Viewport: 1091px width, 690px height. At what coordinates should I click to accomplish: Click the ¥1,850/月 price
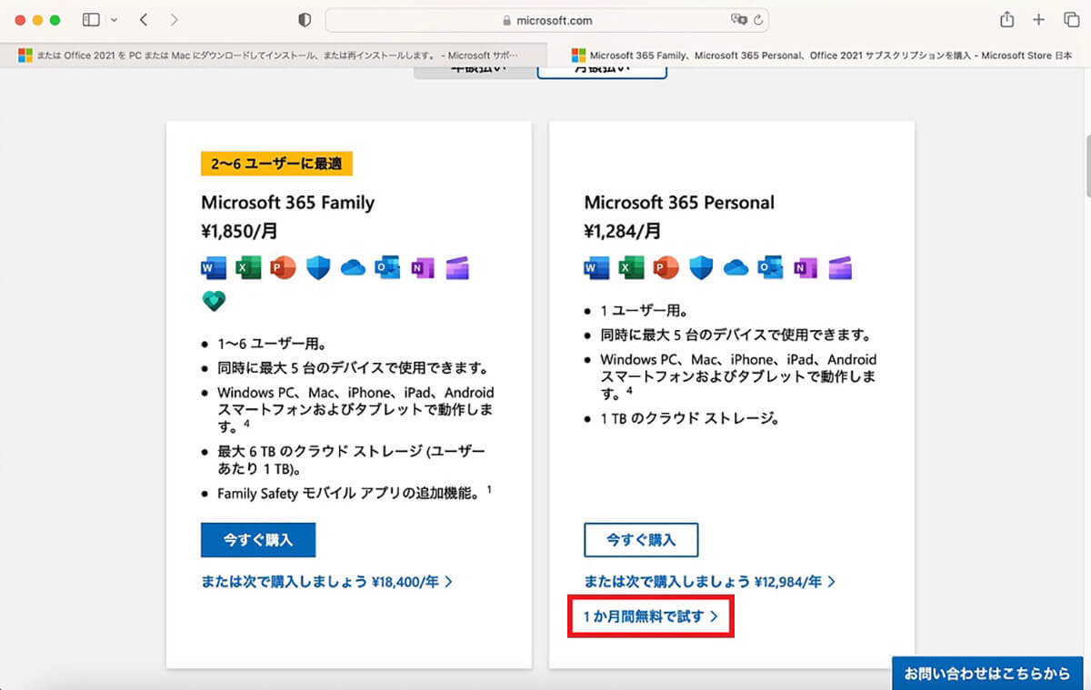coord(241,232)
